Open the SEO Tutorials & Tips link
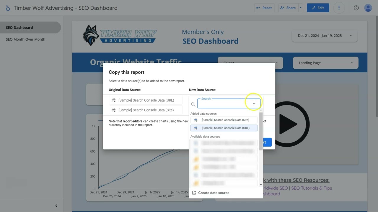This screenshot has height=212, width=378. tap(312, 188)
